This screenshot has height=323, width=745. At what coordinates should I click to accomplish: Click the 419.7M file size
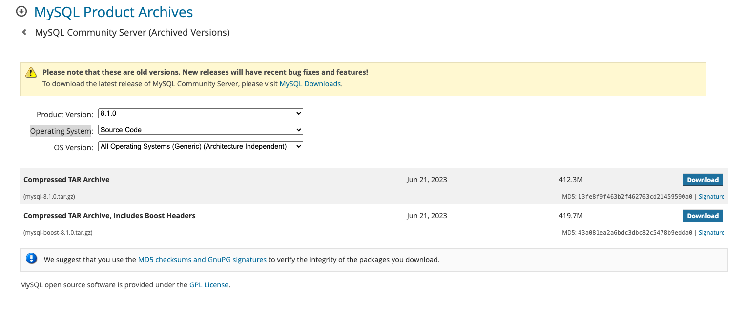(x=571, y=216)
